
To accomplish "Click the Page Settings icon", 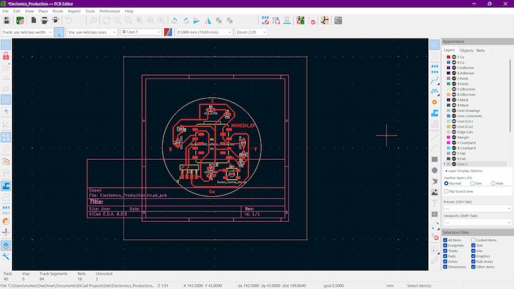I will pos(34,21).
